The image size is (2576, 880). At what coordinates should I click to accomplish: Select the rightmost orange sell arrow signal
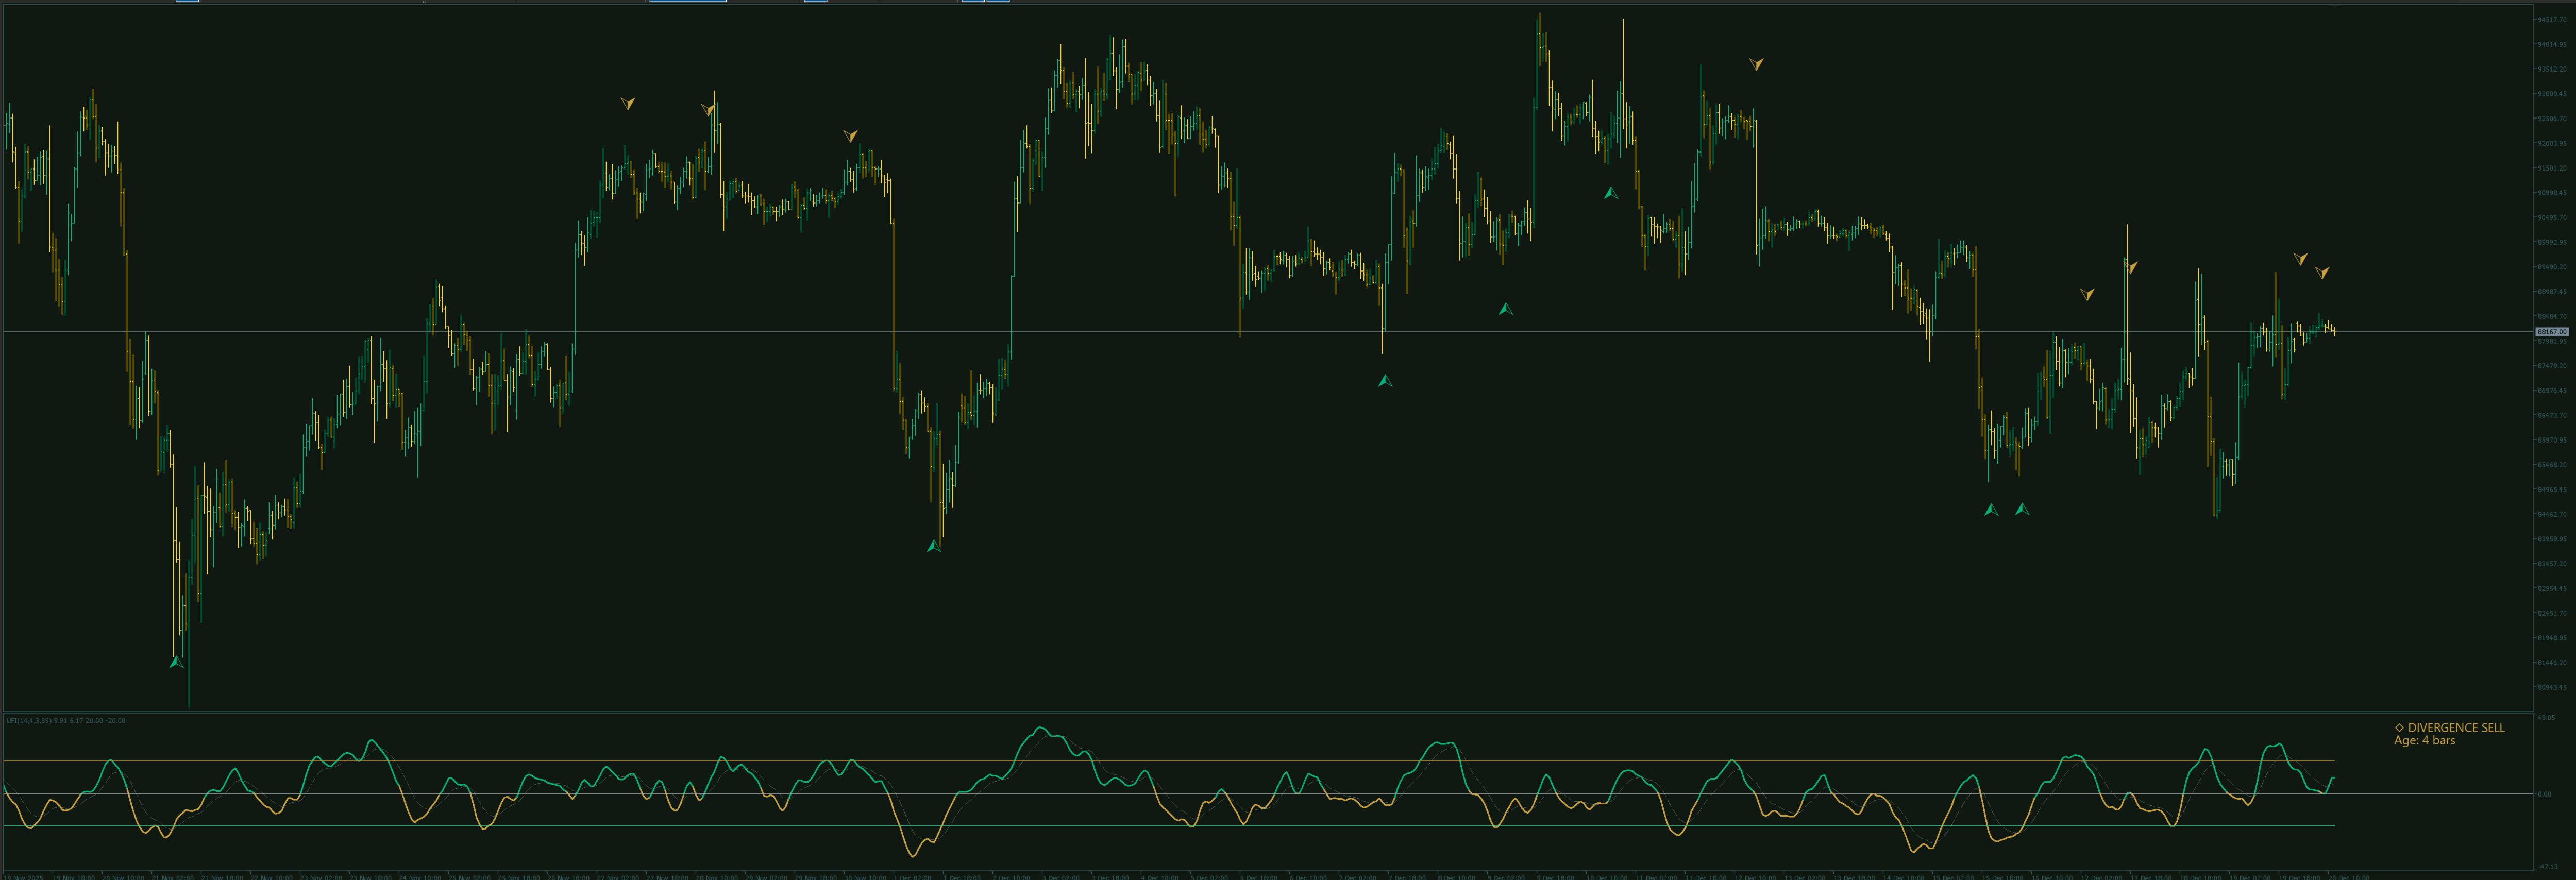2322,272
